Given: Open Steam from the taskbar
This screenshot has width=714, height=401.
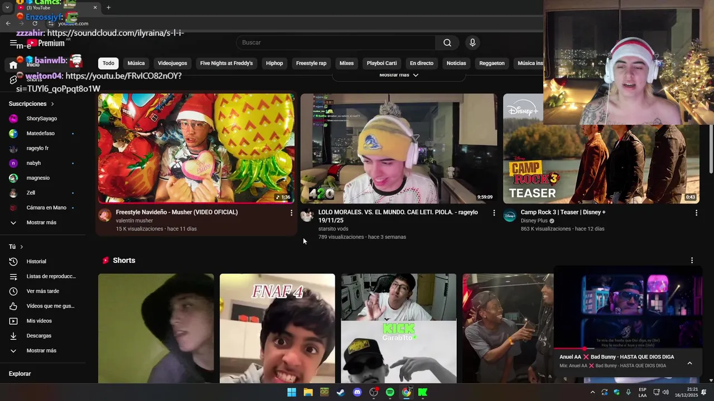Looking at the screenshot, I should click(x=341, y=393).
